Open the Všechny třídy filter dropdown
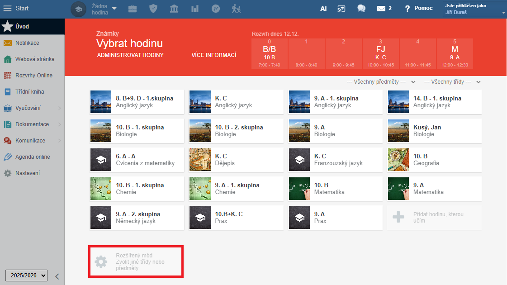This screenshot has width=507, height=285. coord(452,82)
